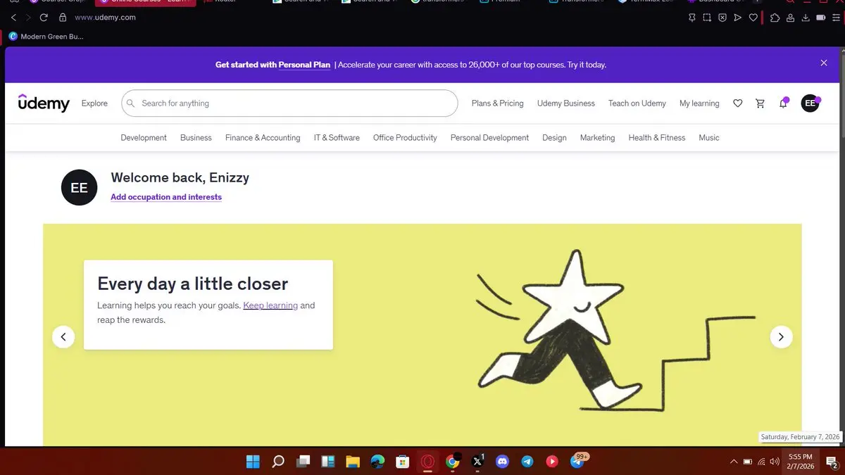Click Teach on Udemy
This screenshot has height=475, width=845.
click(637, 103)
